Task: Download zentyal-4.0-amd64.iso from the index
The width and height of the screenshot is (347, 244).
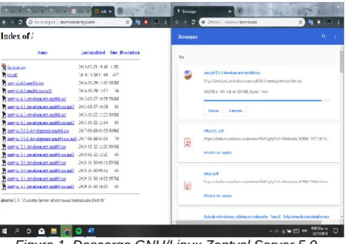Action: coord(25,83)
